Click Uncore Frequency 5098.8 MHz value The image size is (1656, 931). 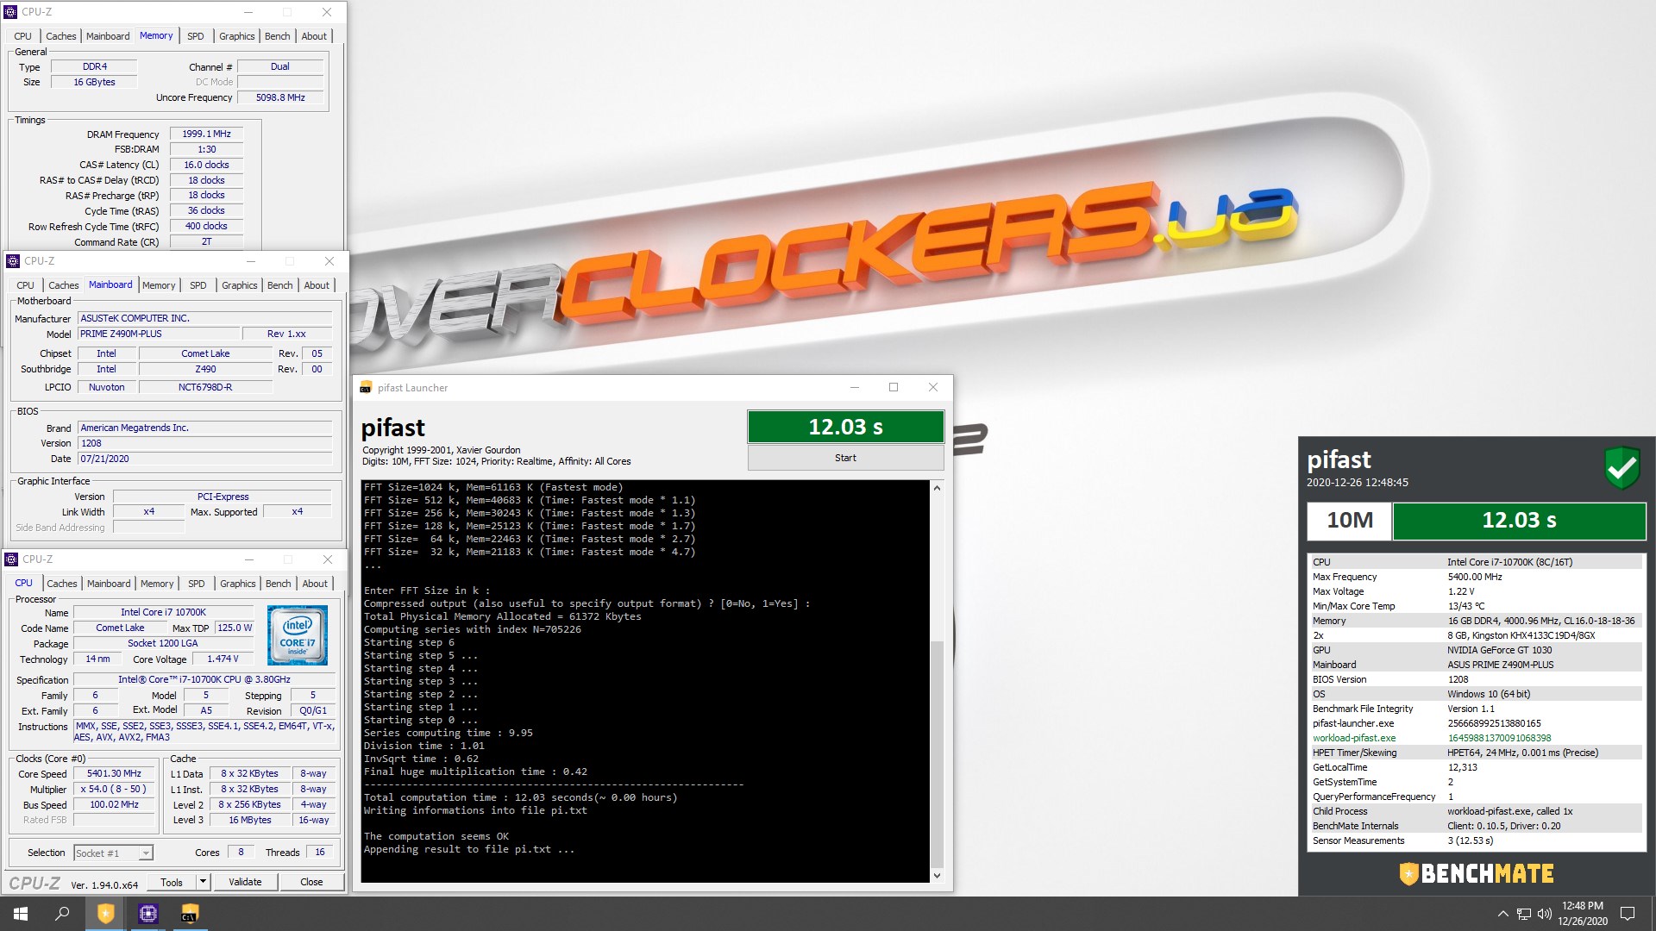click(x=280, y=98)
